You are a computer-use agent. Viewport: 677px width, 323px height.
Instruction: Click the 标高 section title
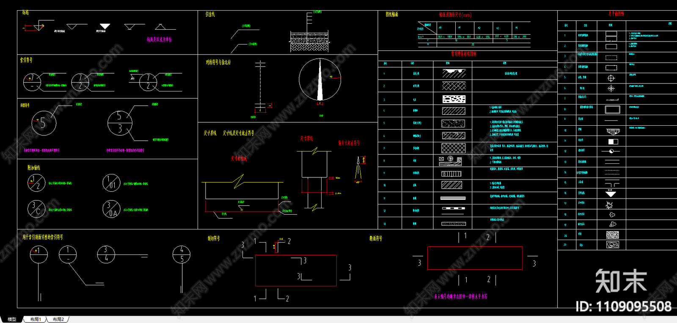(x=26, y=13)
